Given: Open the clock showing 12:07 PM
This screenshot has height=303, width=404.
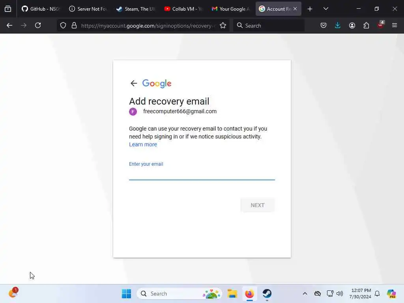Looking at the screenshot, I should (x=360, y=294).
